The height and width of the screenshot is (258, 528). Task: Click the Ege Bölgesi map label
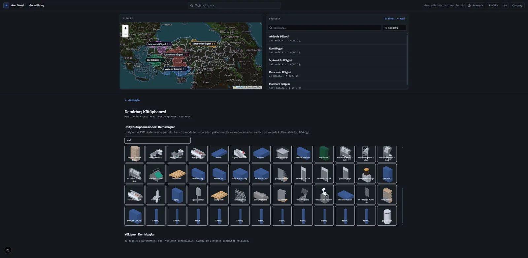[x=155, y=60]
